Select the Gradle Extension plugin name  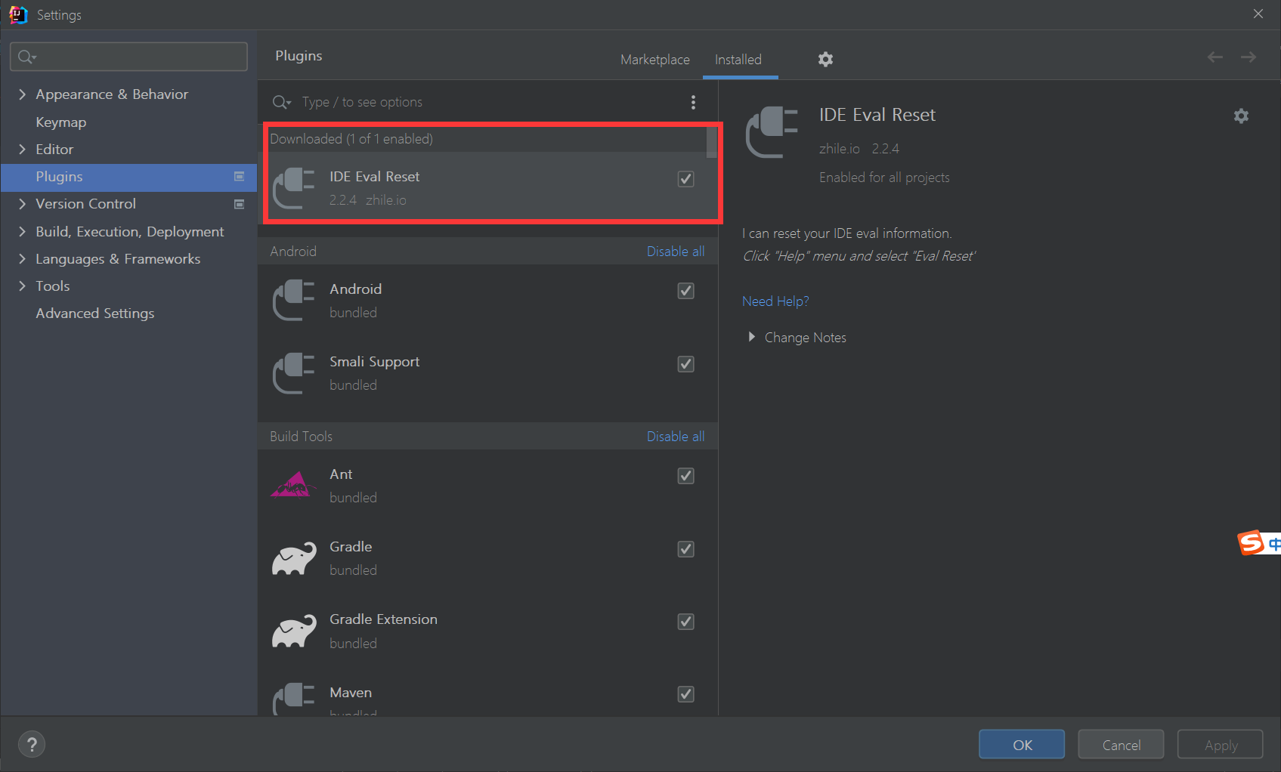383,619
